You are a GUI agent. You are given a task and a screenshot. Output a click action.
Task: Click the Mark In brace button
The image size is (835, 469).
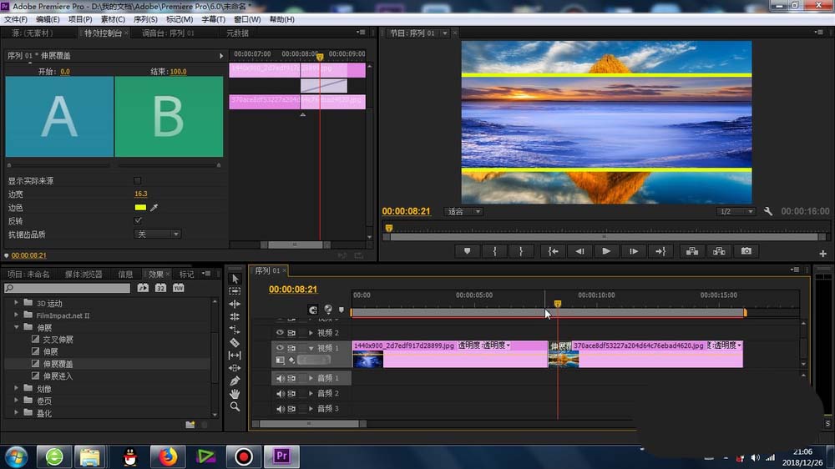pyautogui.click(x=494, y=251)
